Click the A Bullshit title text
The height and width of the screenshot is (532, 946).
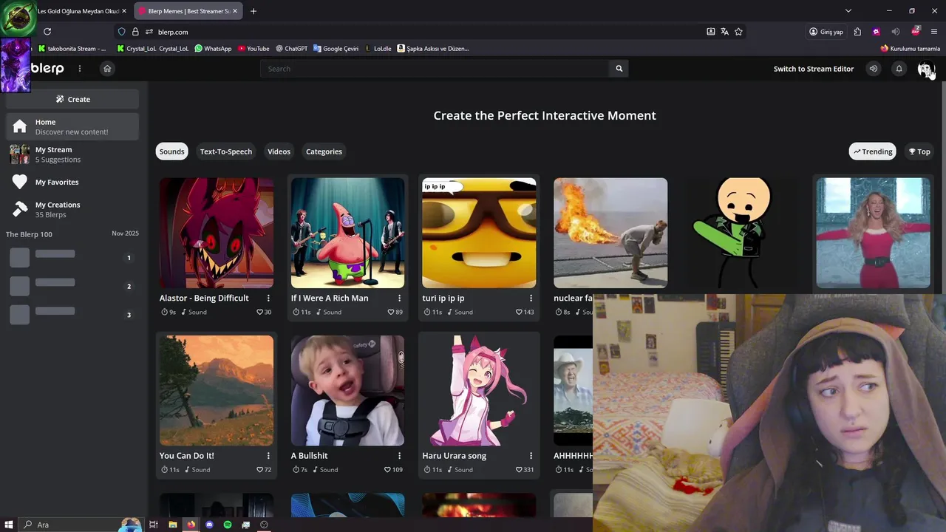click(309, 456)
